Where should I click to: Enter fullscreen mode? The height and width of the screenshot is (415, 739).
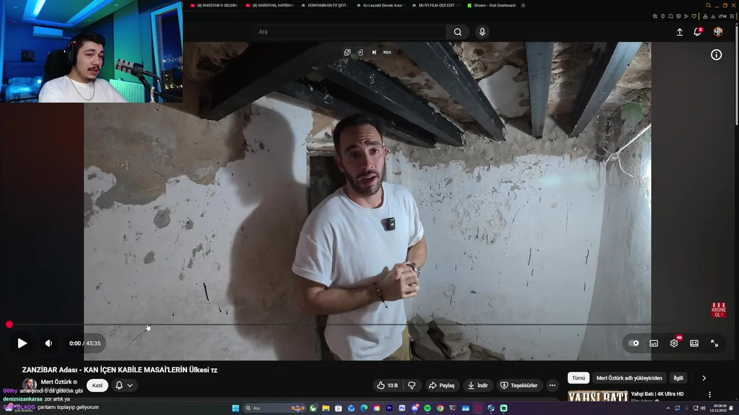pos(714,343)
